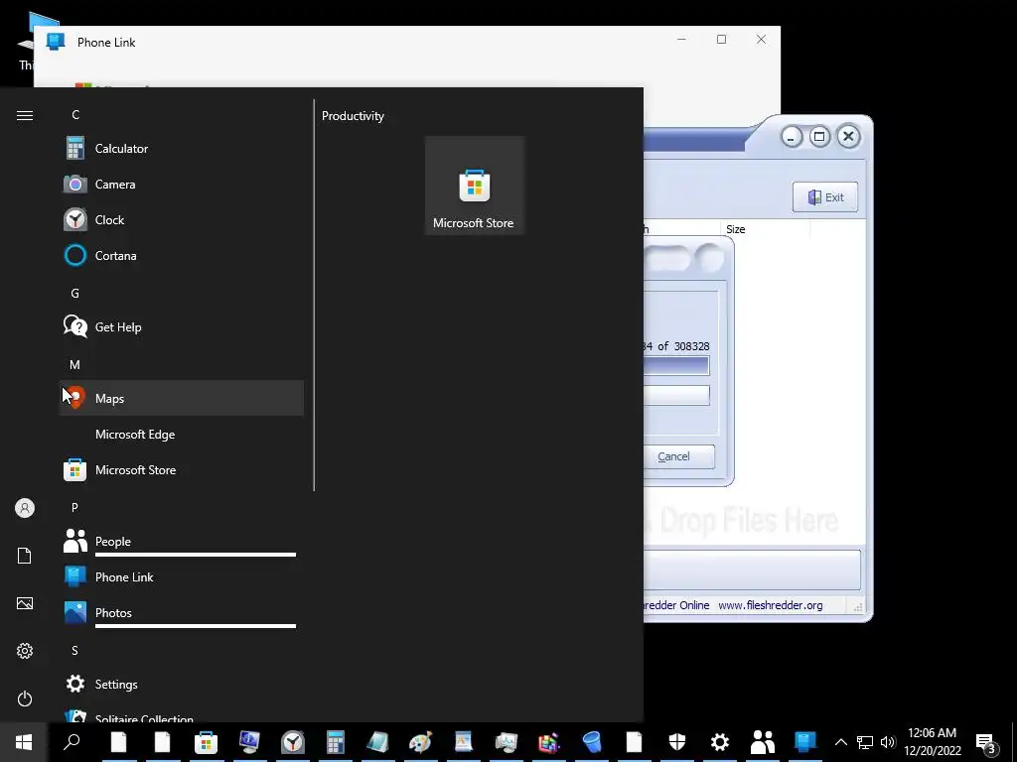Viewport: 1017px width, 762px height.
Task: Jump to letter P section header
Action: [74, 507]
